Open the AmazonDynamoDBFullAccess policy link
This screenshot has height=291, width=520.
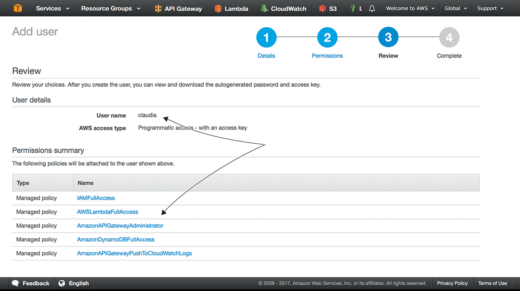point(116,239)
